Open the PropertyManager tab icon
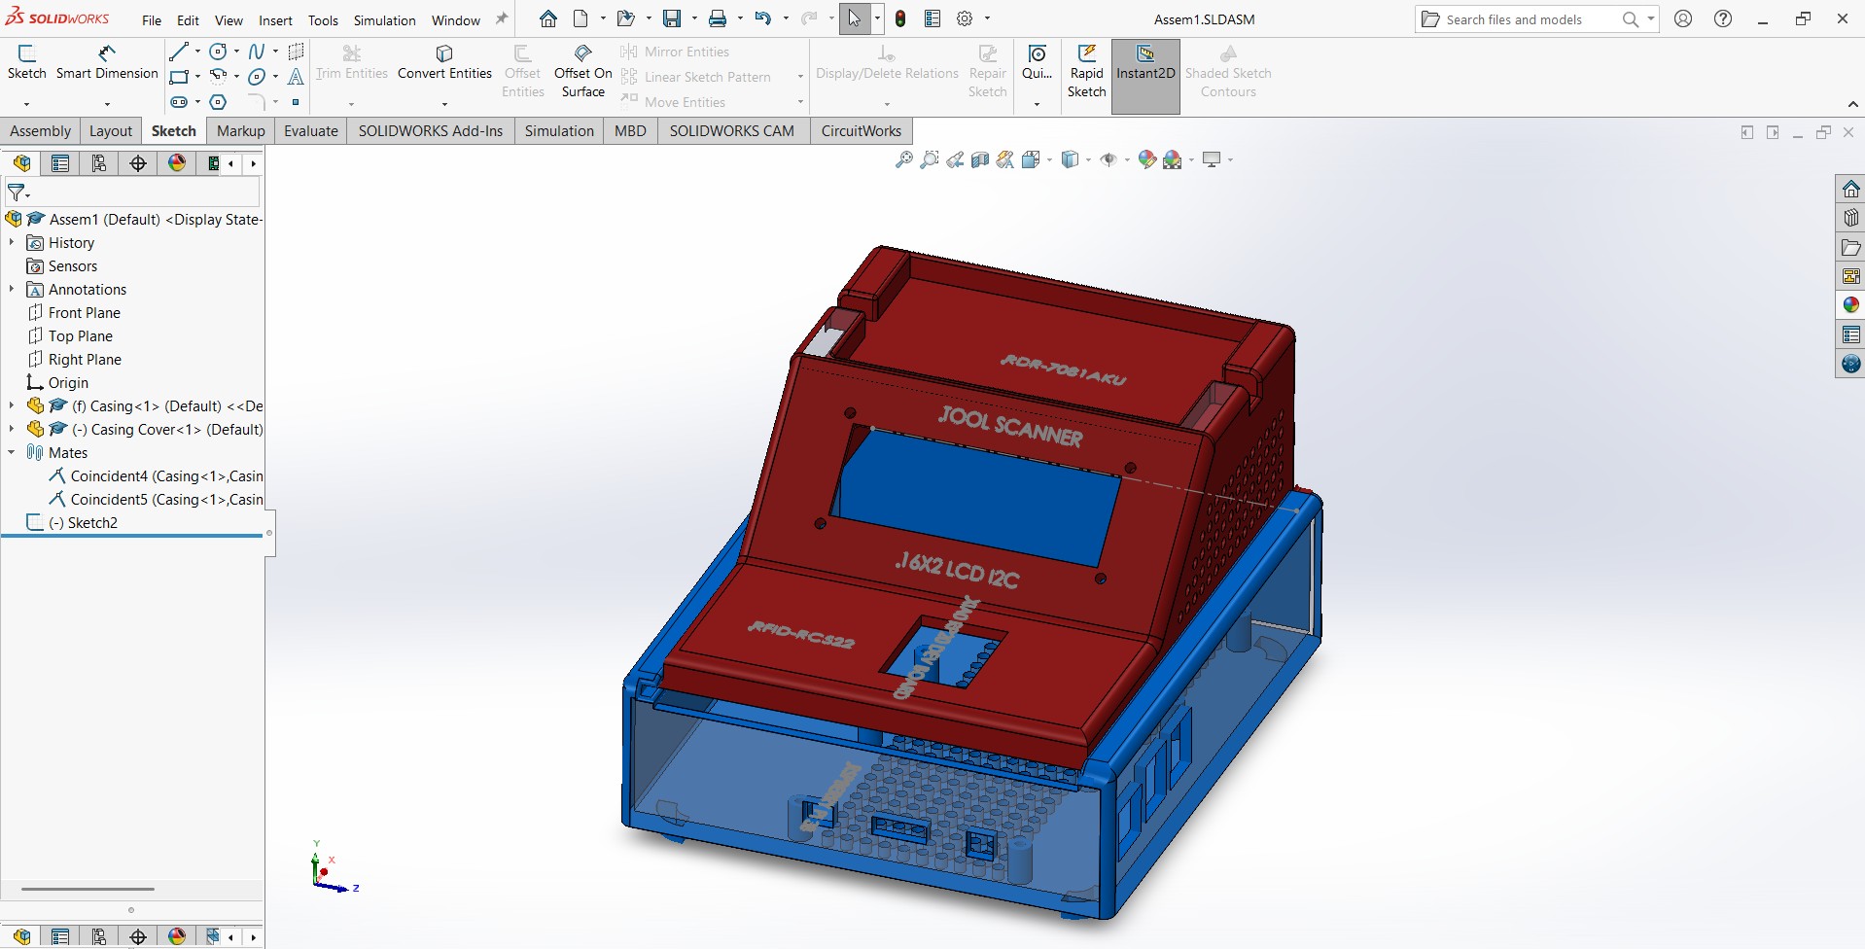The image size is (1865, 949). click(x=60, y=163)
